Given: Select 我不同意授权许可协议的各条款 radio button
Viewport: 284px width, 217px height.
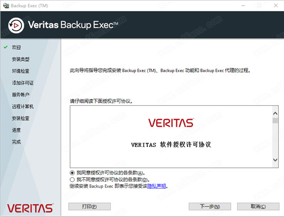Looking at the screenshot, I should click(x=72, y=180).
